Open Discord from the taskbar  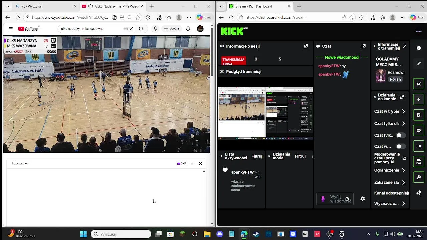pyautogui.click(x=219, y=234)
